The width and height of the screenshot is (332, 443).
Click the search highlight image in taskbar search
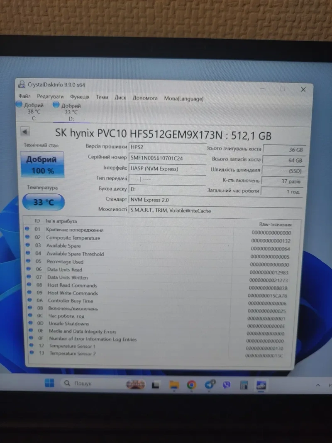tap(135, 384)
